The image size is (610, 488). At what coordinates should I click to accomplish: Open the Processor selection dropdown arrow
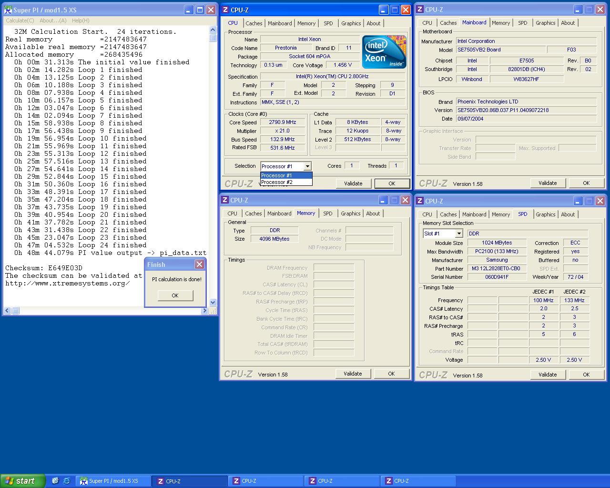307,166
